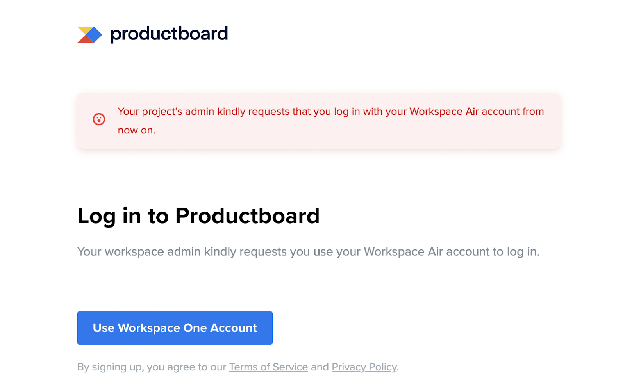
Task: Click the 'now on.' line in alert
Action: point(137,130)
